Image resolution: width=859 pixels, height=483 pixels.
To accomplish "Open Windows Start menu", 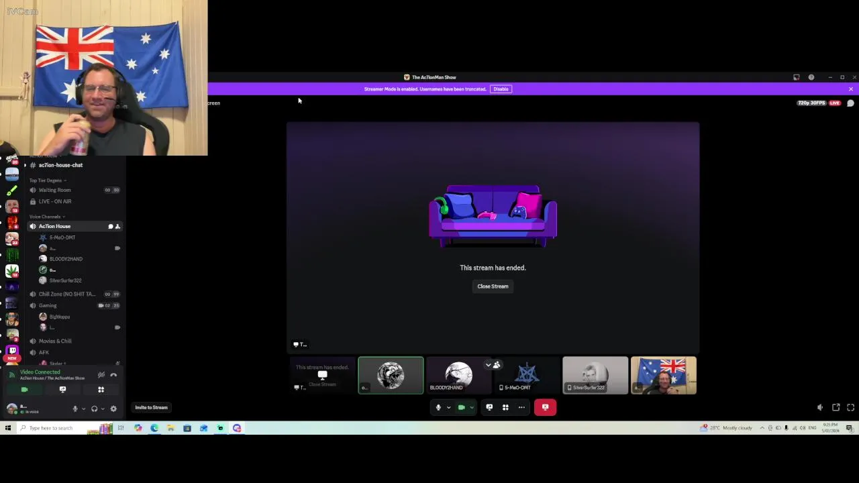I will pos(8,428).
